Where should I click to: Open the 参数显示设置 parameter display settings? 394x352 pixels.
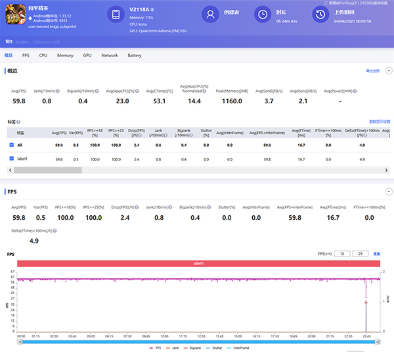(379, 122)
